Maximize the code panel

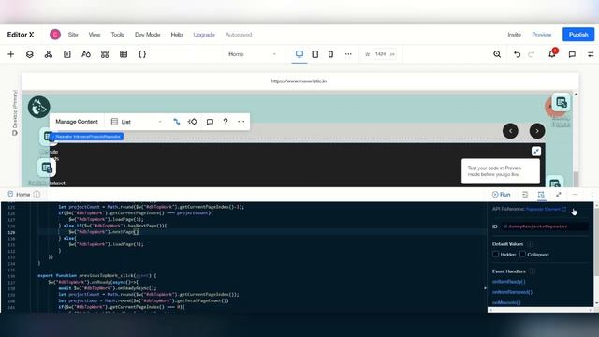point(559,195)
